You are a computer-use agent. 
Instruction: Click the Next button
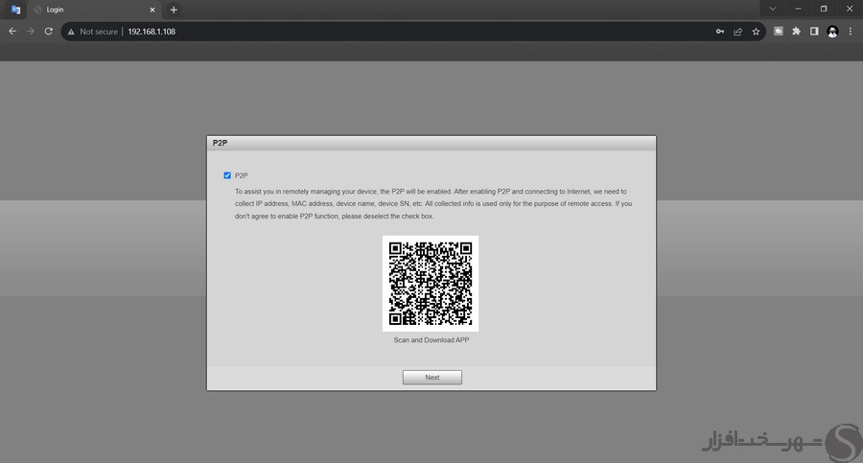(x=432, y=377)
